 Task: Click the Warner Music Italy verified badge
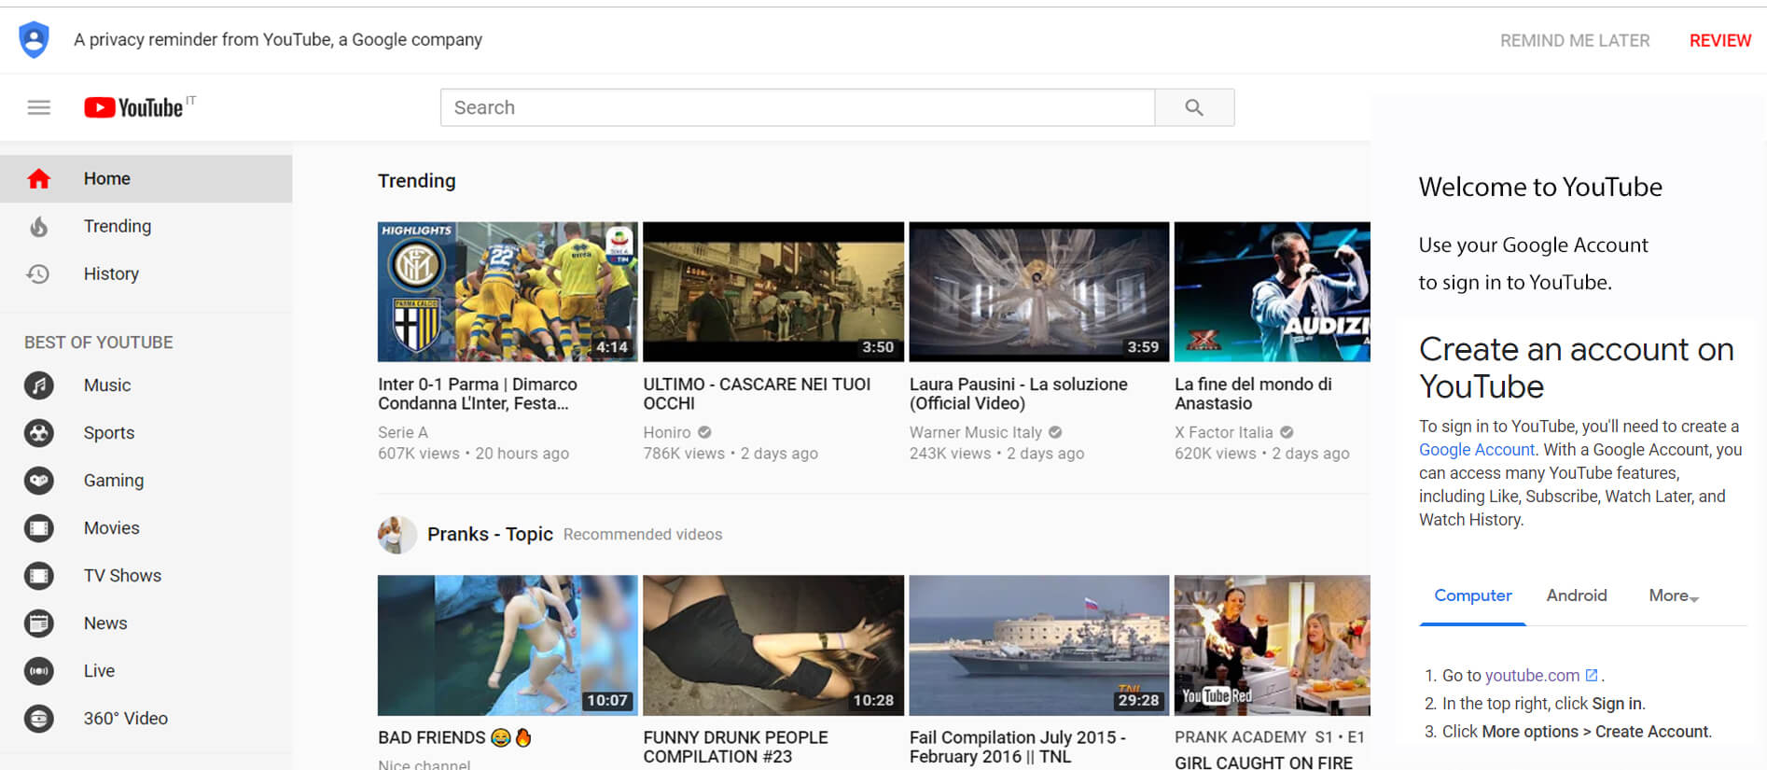1055,432
